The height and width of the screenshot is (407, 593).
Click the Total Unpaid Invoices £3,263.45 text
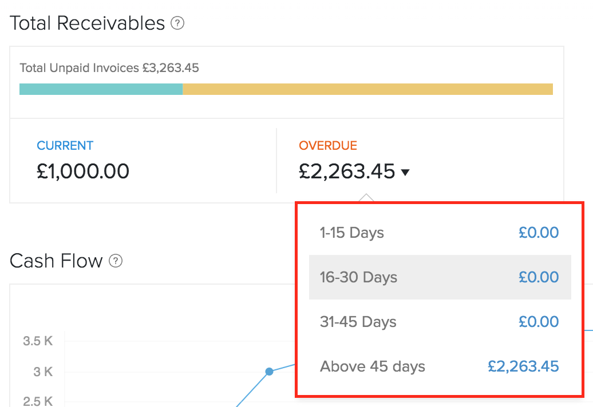tap(109, 68)
